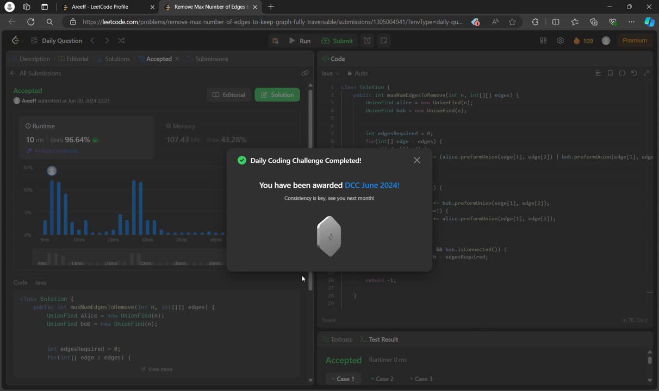The width and height of the screenshot is (659, 391).
Task: Select Case 3 result
Action: pos(421,379)
